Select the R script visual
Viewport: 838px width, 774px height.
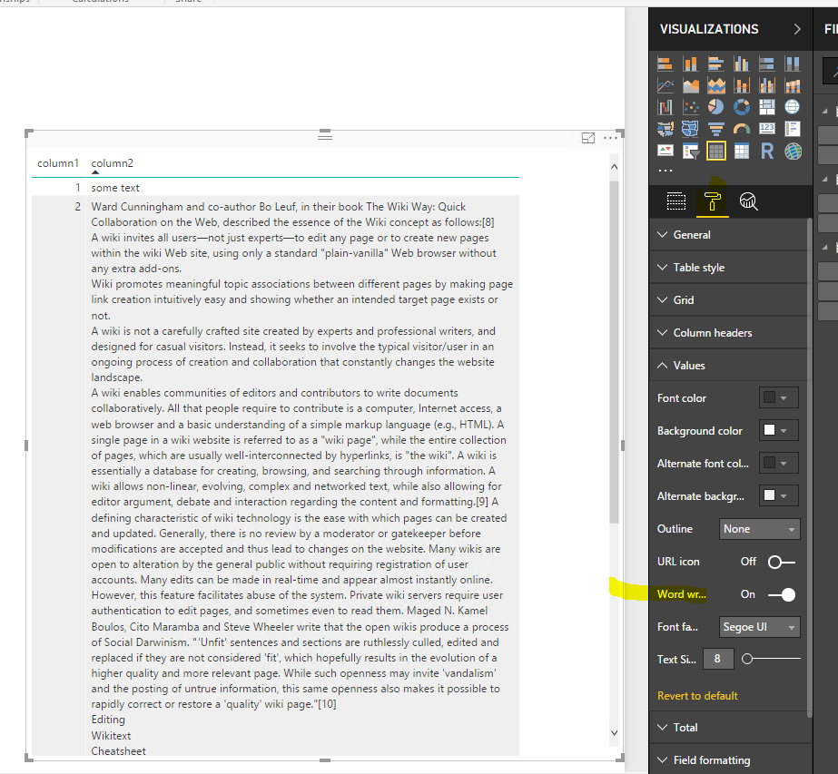point(767,152)
